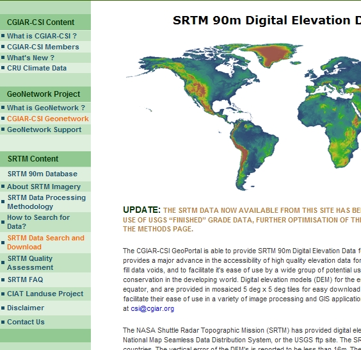Open the Disclaimer page
This screenshot has width=361, height=350.
point(26,308)
